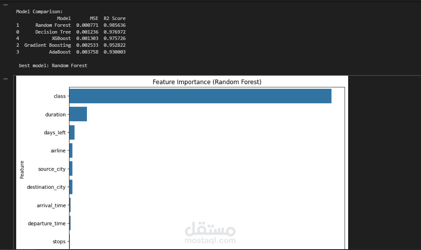Open the model comparison output cell ellipsis menu

click(6, 5)
